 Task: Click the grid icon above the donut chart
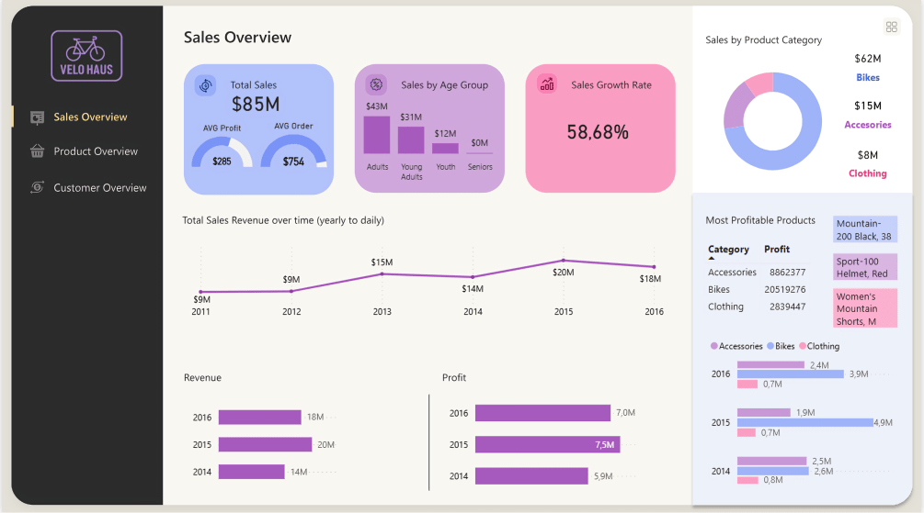click(891, 27)
